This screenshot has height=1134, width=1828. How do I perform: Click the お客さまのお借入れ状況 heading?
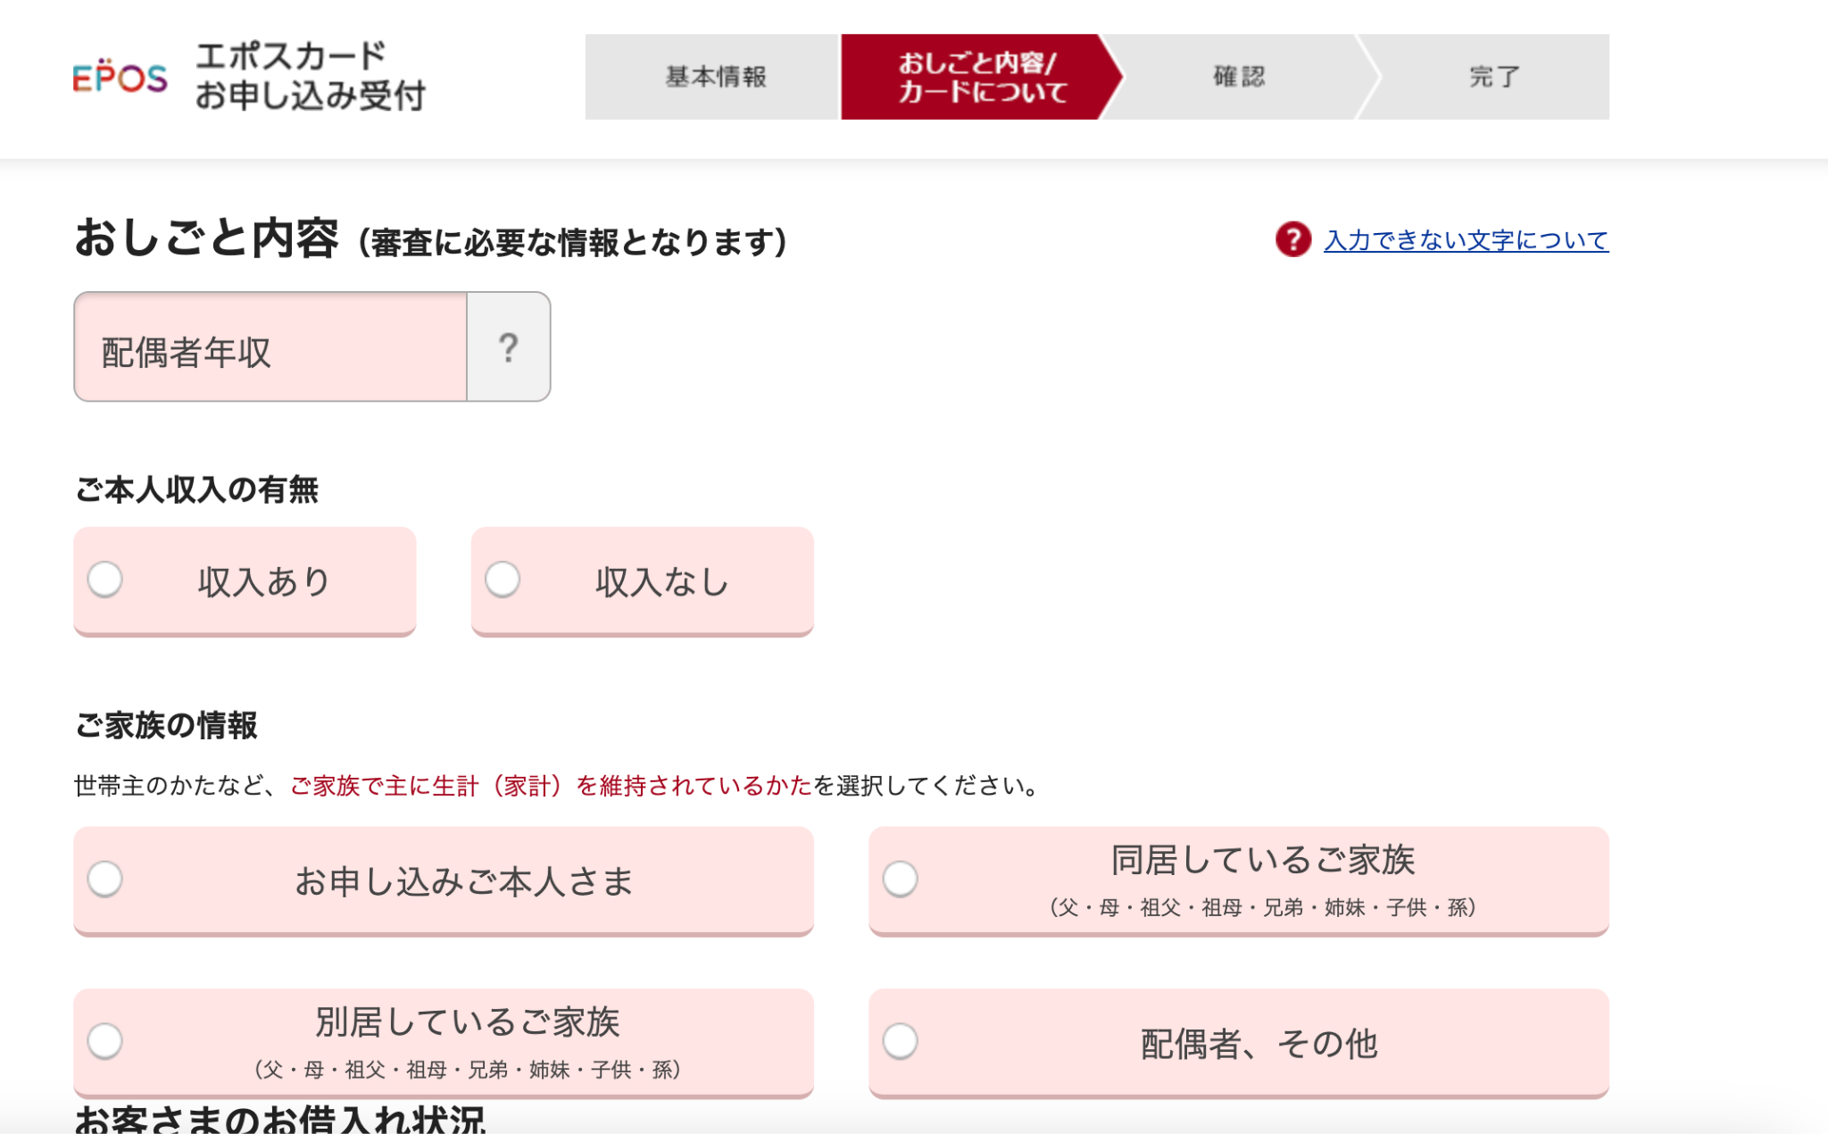280,1120
